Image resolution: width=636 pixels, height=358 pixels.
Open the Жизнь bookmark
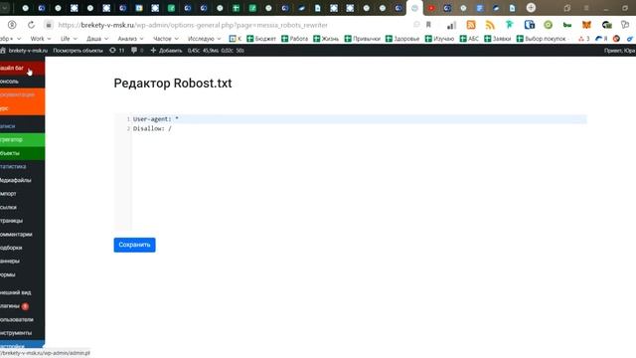pos(326,39)
